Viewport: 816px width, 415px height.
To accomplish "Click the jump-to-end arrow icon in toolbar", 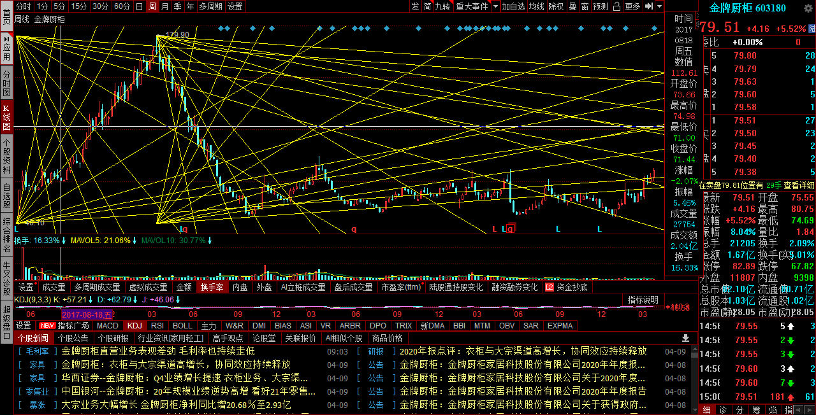I will [x=649, y=6].
